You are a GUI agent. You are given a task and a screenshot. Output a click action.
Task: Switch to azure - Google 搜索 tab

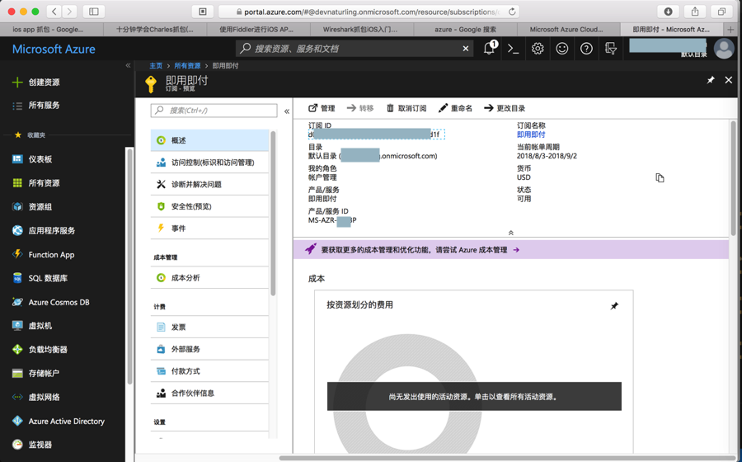(x=465, y=30)
